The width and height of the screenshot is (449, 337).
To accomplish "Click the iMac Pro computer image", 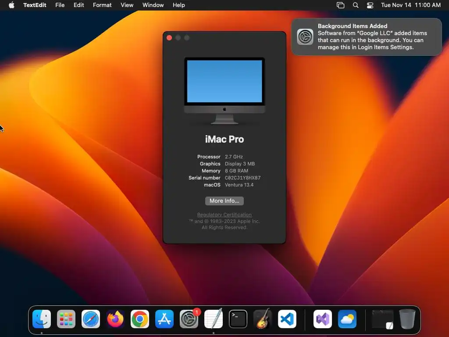I will click(224, 91).
